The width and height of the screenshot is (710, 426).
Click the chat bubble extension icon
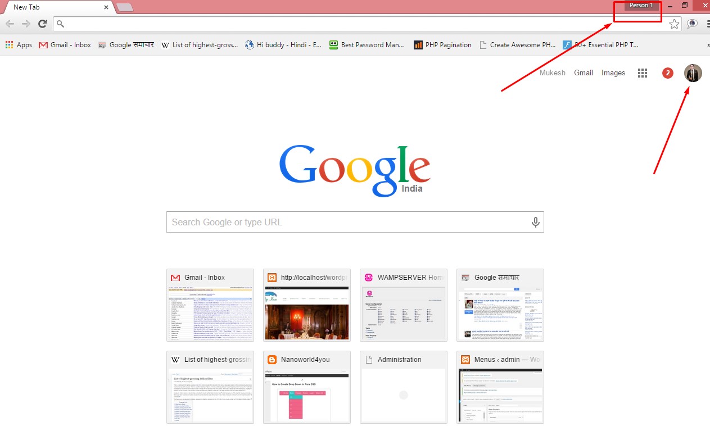pyautogui.click(x=692, y=24)
